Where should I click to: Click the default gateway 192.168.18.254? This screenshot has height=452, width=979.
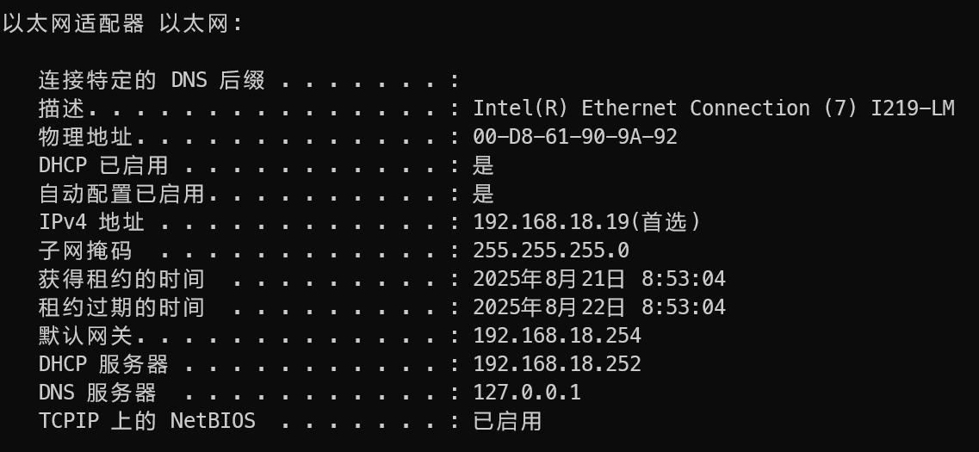coord(556,336)
